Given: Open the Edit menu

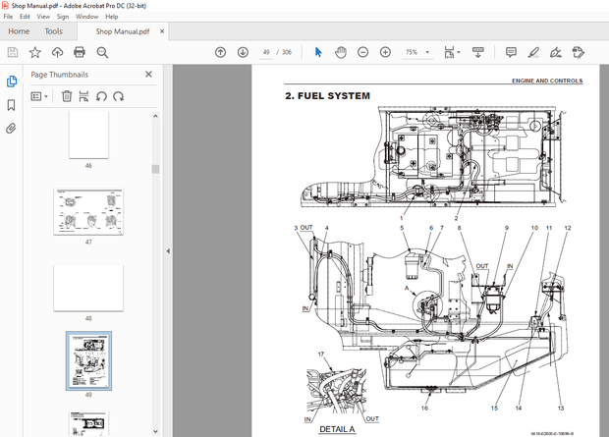Looking at the screenshot, I should point(25,17).
